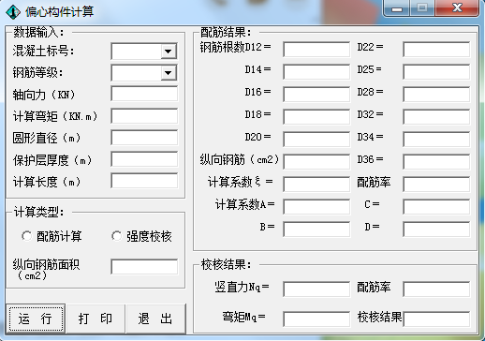Open the 混凝土标号 dropdown

click(169, 52)
